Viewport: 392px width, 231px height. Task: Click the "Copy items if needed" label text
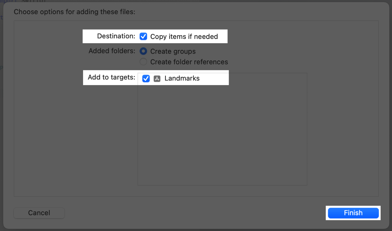click(184, 37)
